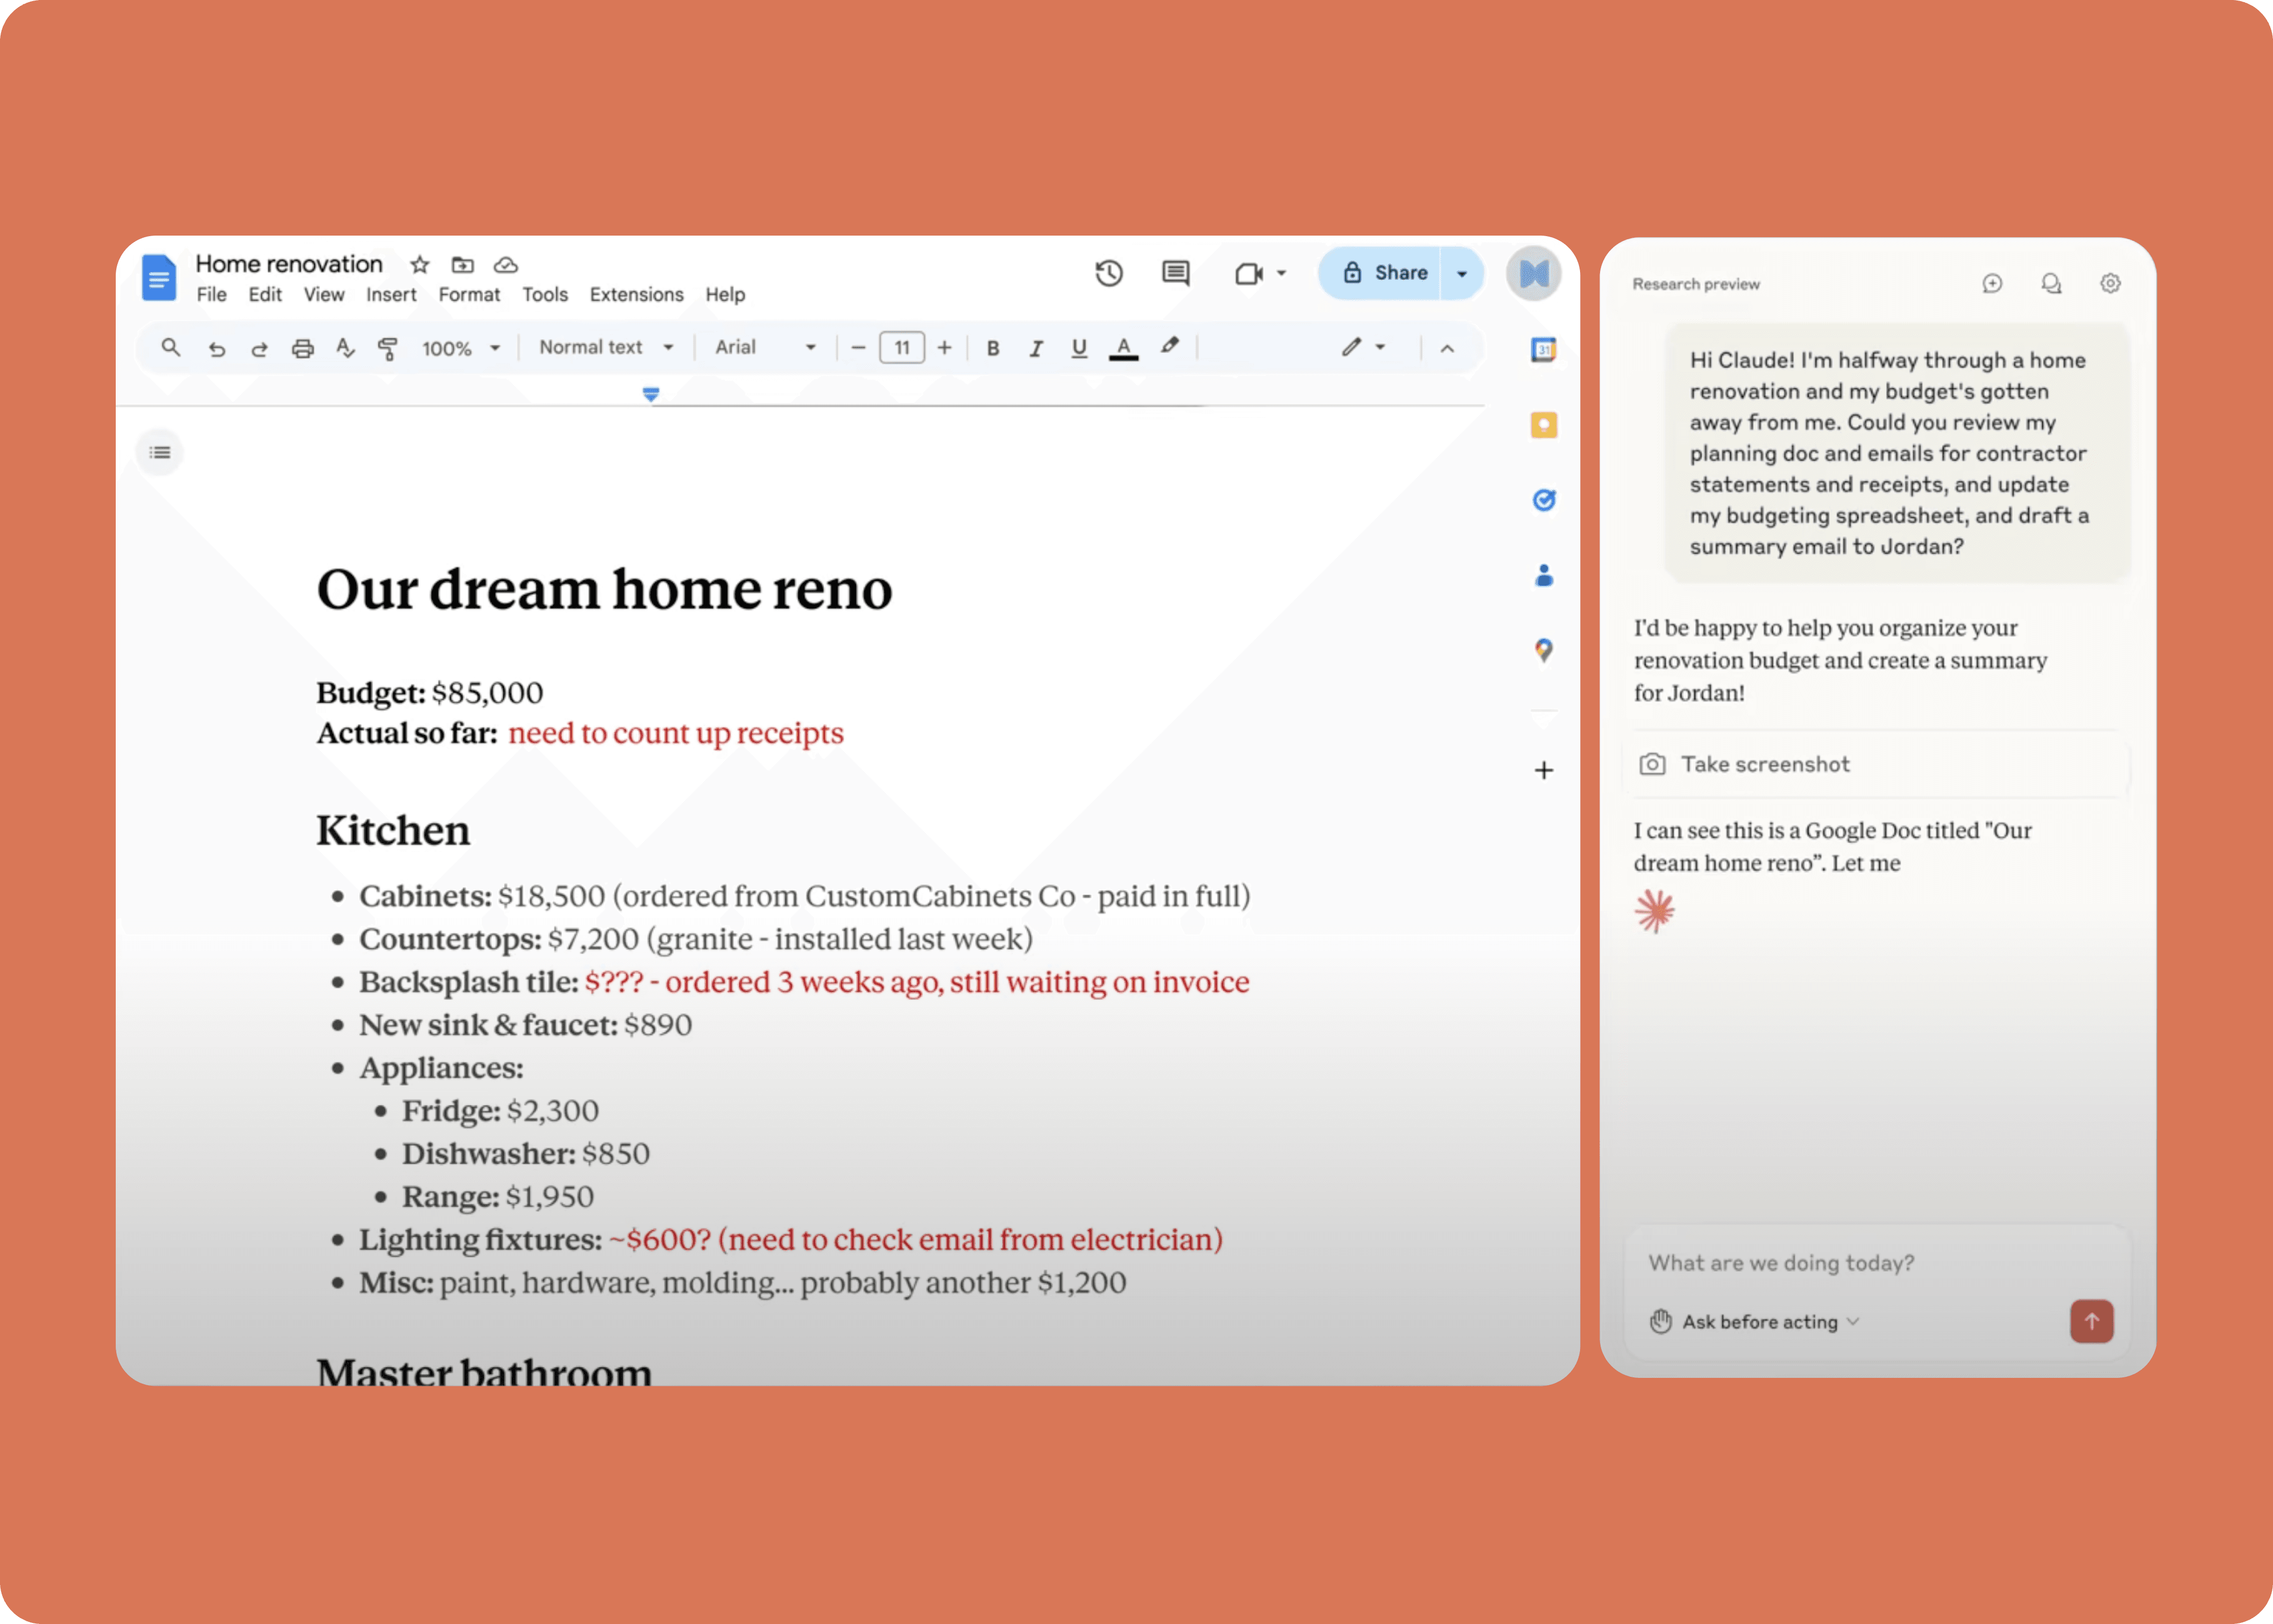Screen dimensions: 2273x1624
Task: Click the print icon in toolbar
Action: pos(302,348)
